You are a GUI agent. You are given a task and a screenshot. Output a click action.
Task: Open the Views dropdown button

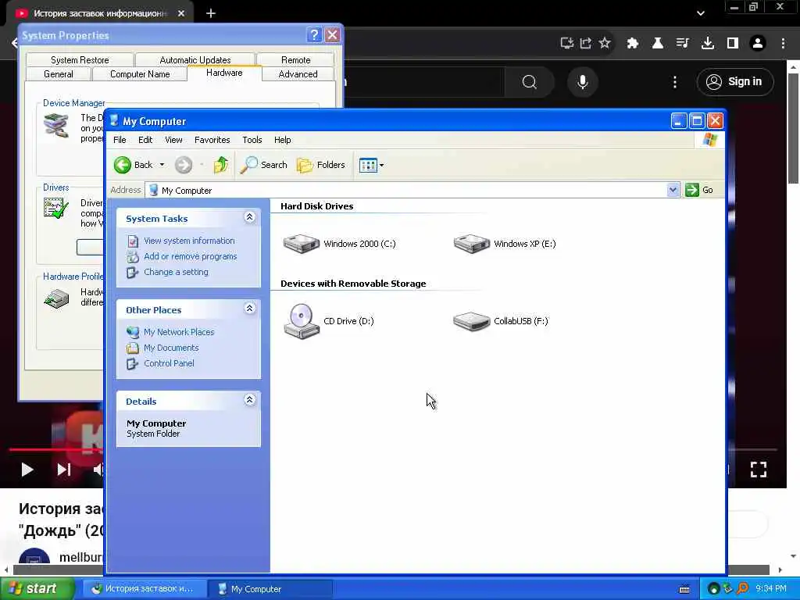coord(371,165)
